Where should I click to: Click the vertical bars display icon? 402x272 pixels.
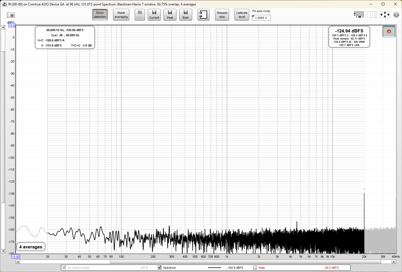click(x=372, y=15)
